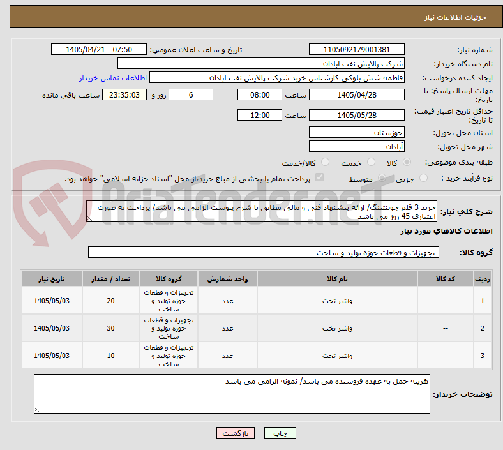Viewport: 503px width, 450px height.
Task: Click the request creator name field
Action: (x=277, y=78)
